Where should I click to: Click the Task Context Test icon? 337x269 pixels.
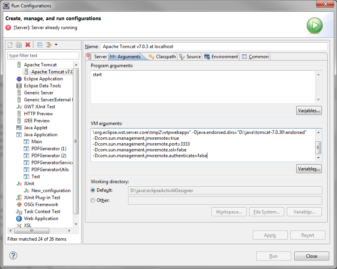pyautogui.click(x=19, y=212)
